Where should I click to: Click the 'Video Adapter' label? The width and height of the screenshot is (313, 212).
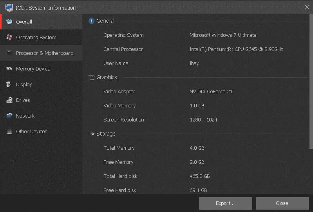pyautogui.click(x=119, y=92)
